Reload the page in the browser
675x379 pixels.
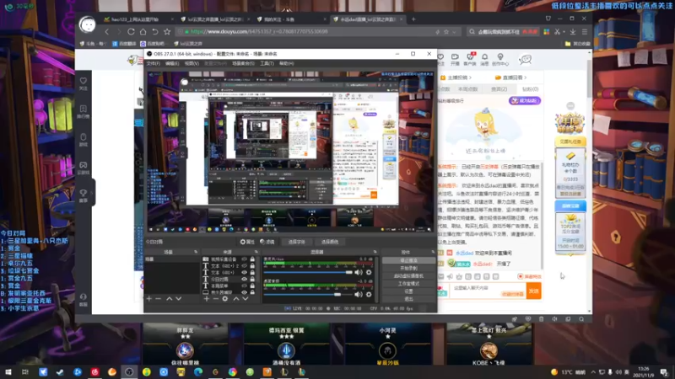[131, 31]
